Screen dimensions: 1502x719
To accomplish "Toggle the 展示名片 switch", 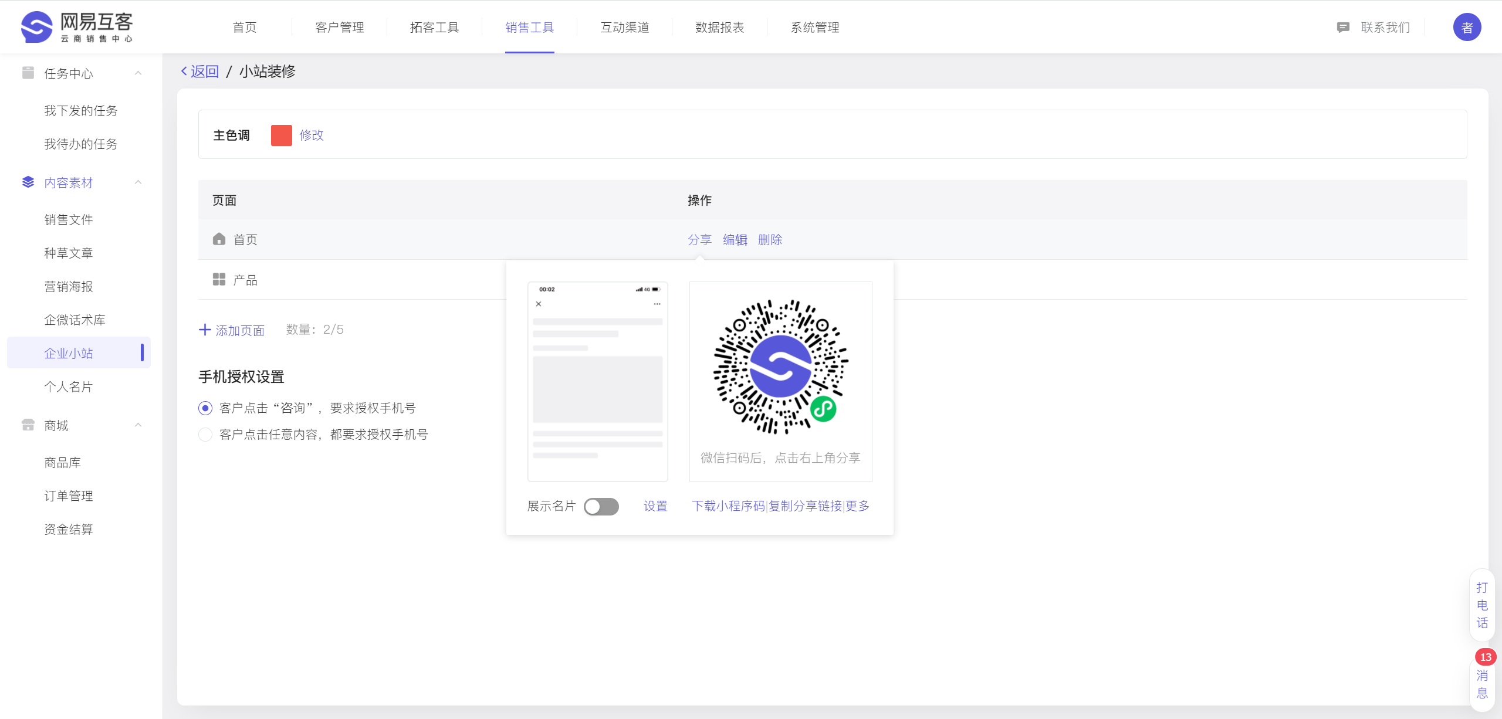I will pyautogui.click(x=601, y=506).
